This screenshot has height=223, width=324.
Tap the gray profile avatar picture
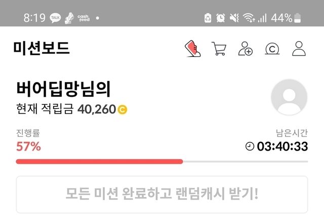[x=289, y=97]
